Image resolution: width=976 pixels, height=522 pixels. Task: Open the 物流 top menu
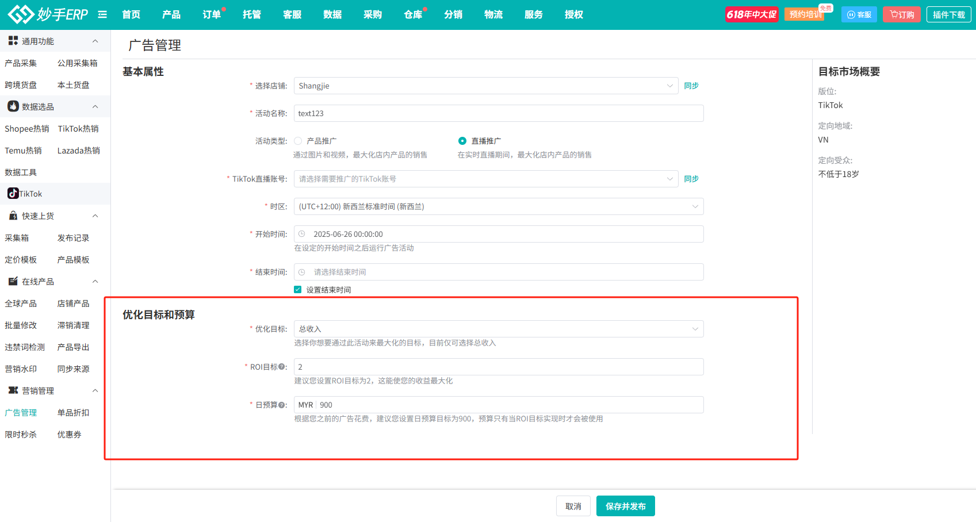tap(493, 14)
